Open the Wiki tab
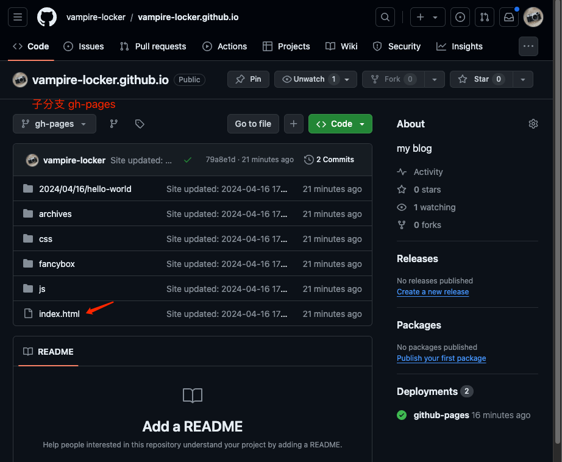 coord(341,46)
